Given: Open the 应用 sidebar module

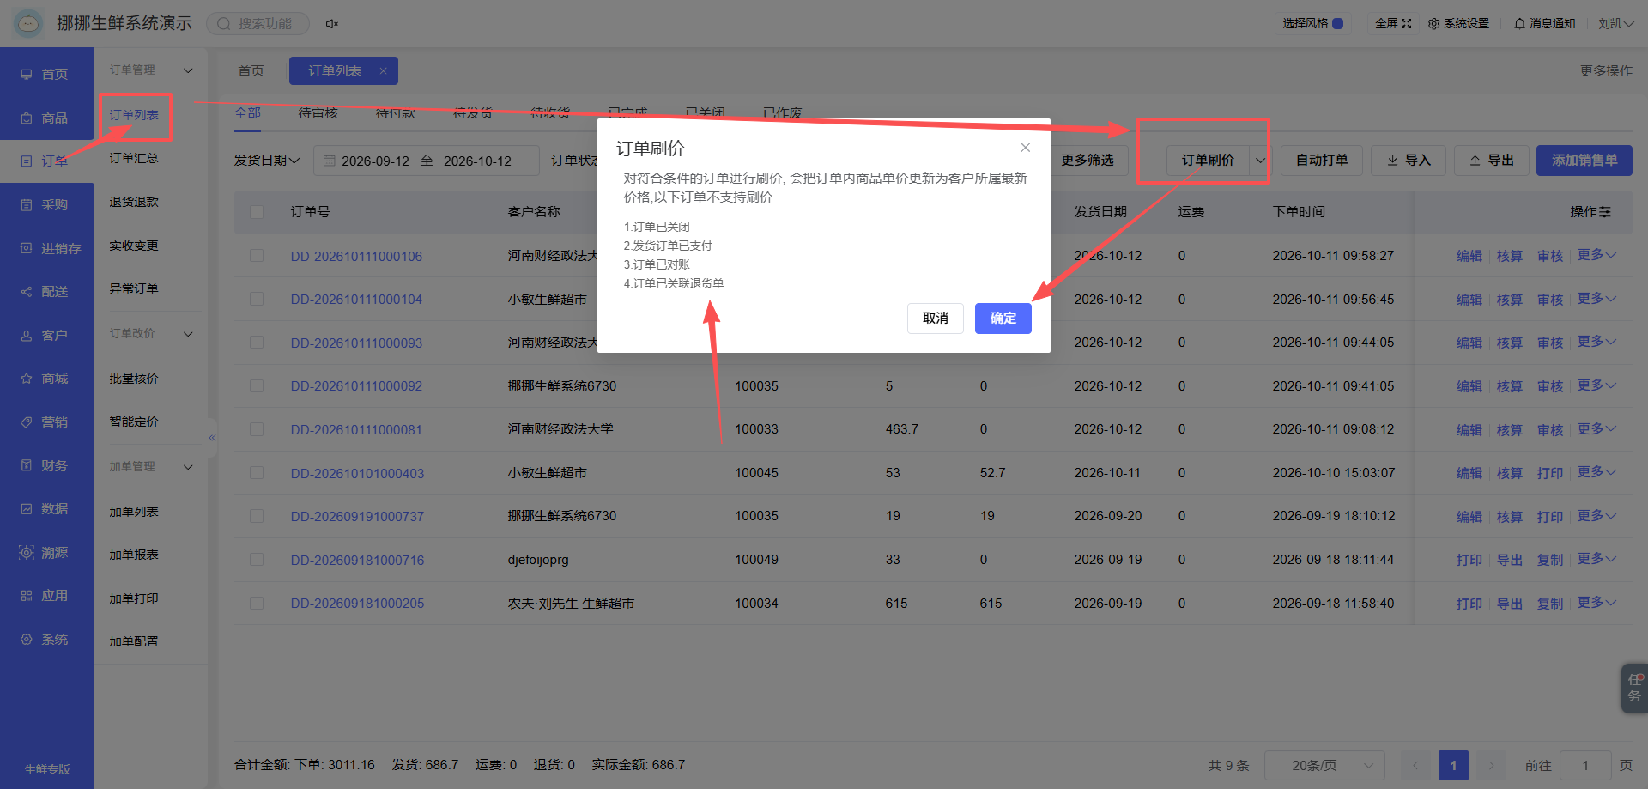Looking at the screenshot, I should 46,596.
